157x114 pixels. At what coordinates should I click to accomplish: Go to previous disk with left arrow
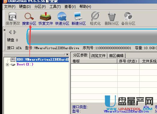pyautogui.click(x=10, y=32)
